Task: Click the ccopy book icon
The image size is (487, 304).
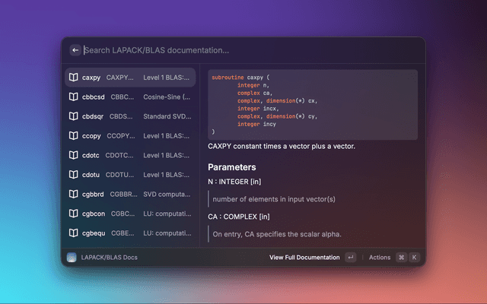Action: (72, 136)
